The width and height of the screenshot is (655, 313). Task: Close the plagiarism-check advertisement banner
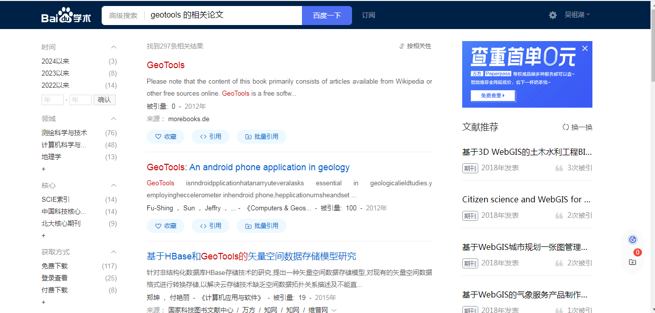point(585,48)
